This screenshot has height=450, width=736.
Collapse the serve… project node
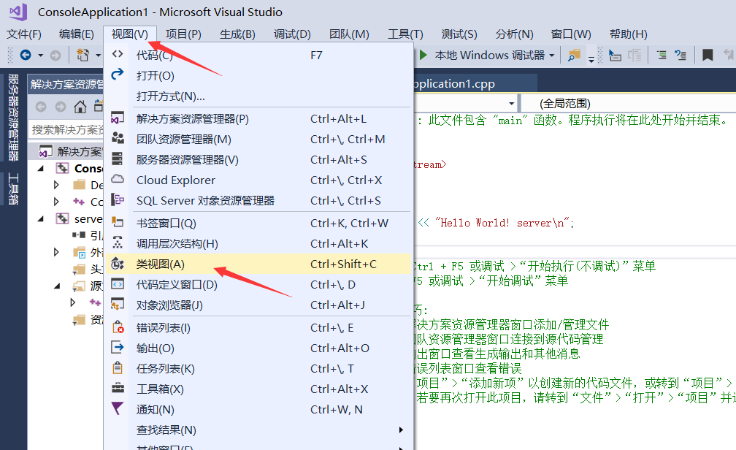click(x=41, y=219)
